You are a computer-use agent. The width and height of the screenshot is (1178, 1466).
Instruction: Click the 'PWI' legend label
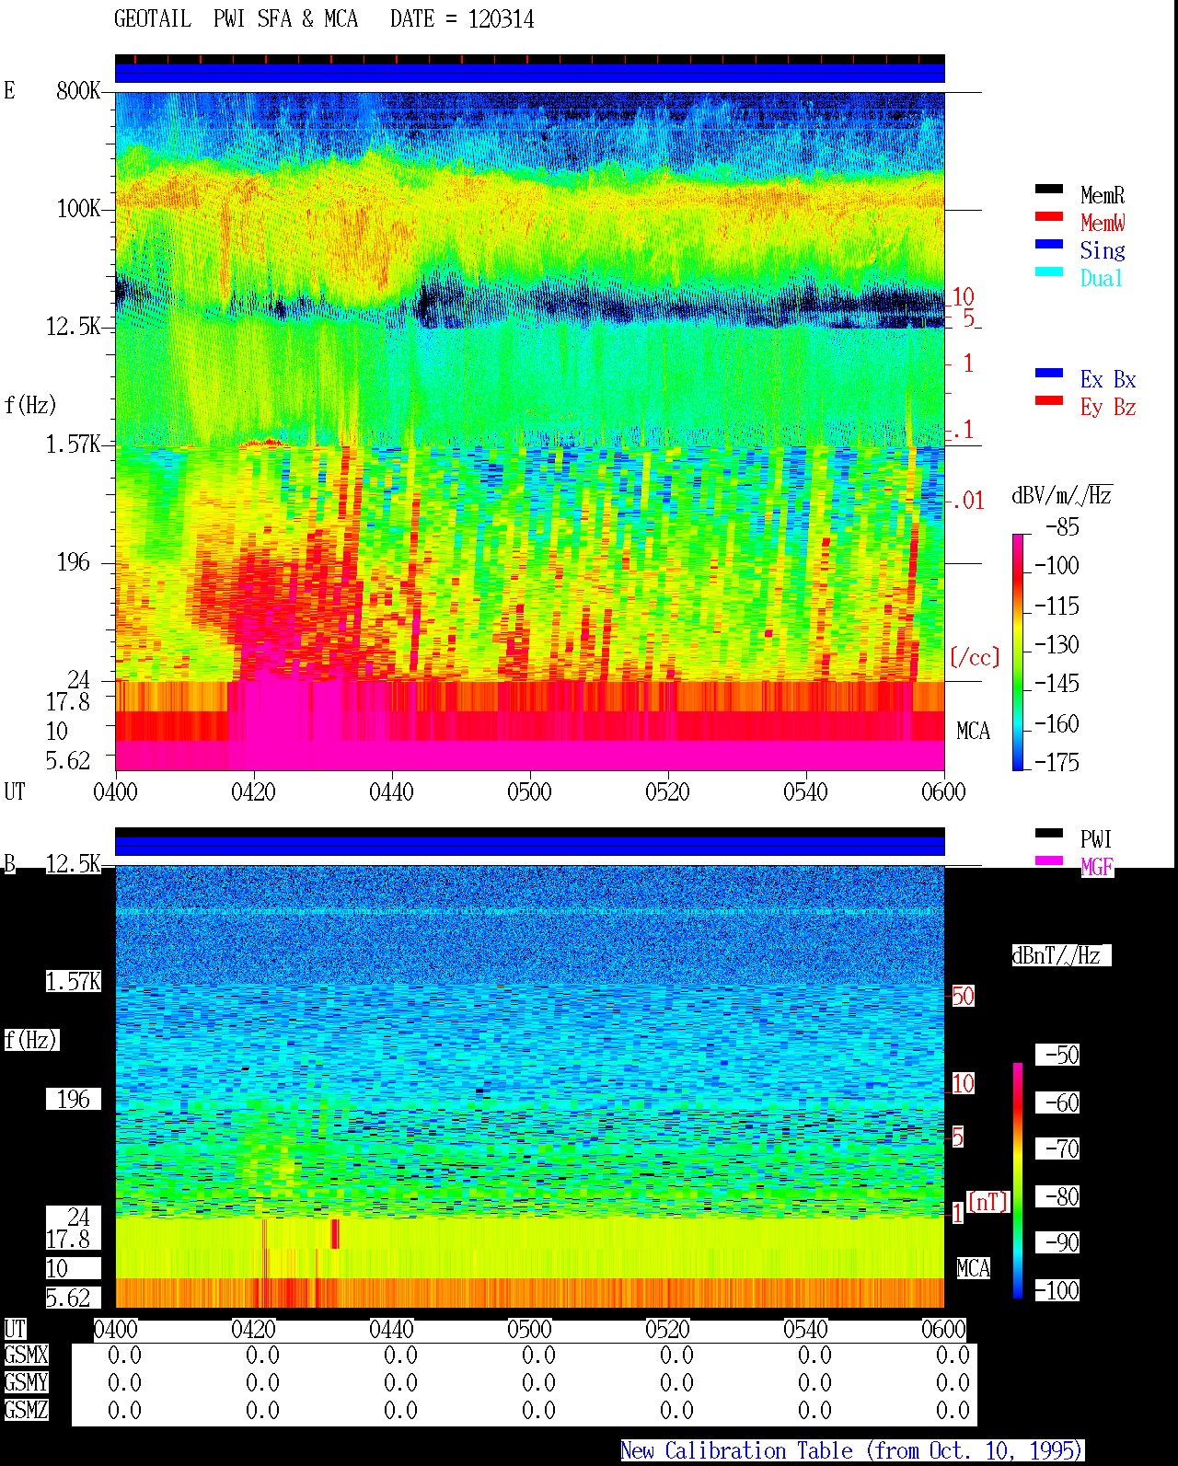click(1097, 839)
